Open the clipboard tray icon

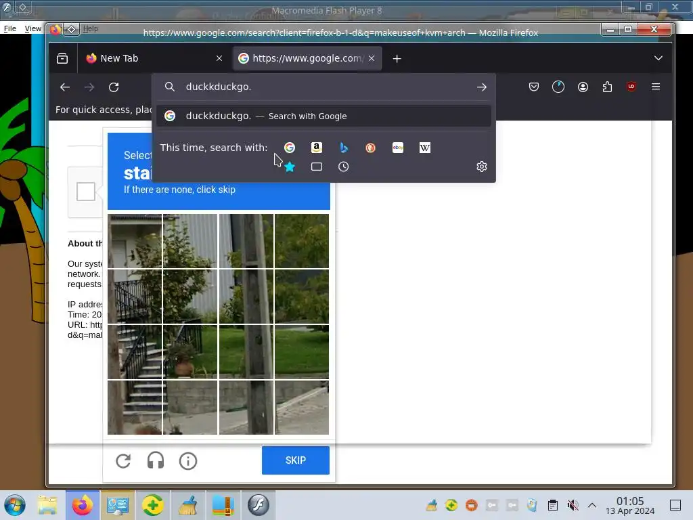(x=552, y=505)
